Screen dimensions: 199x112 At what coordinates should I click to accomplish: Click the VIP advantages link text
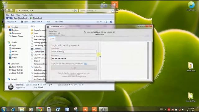pyautogui.click(x=74, y=77)
